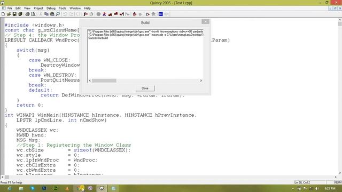The height and width of the screenshot is (192, 342).
Task: Open the Project menu
Action: click(38, 9)
